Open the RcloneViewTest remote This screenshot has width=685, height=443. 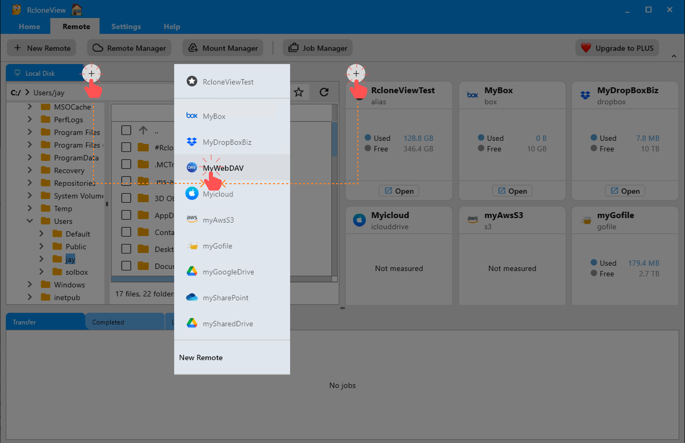point(399,191)
